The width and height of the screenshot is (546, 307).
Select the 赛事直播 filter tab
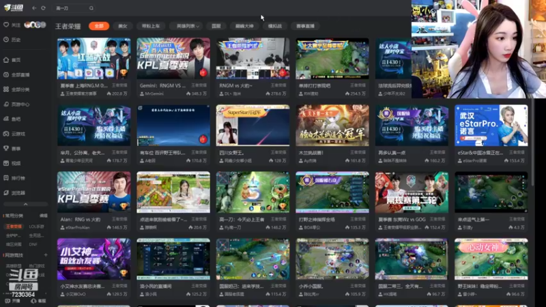[305, 26]
